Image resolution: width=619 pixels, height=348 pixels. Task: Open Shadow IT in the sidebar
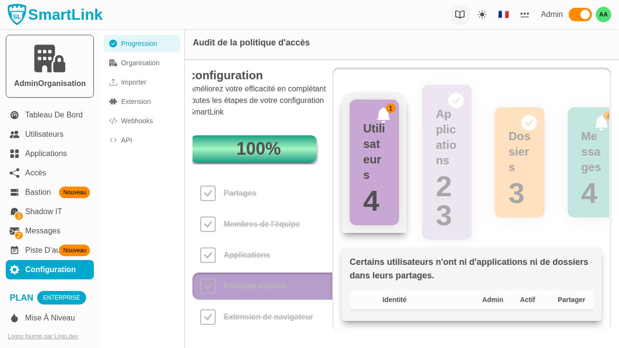(44, 212)
